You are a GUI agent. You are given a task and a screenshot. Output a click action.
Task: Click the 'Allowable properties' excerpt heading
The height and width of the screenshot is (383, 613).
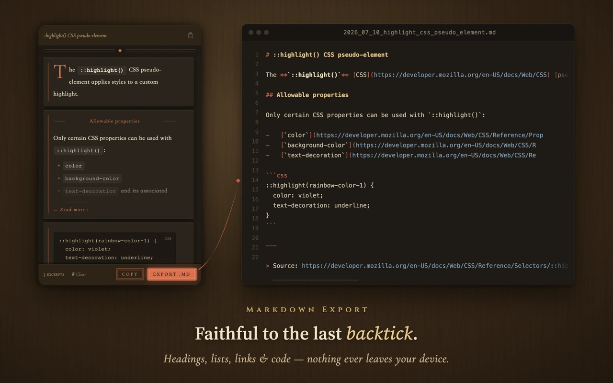[114, 121]
